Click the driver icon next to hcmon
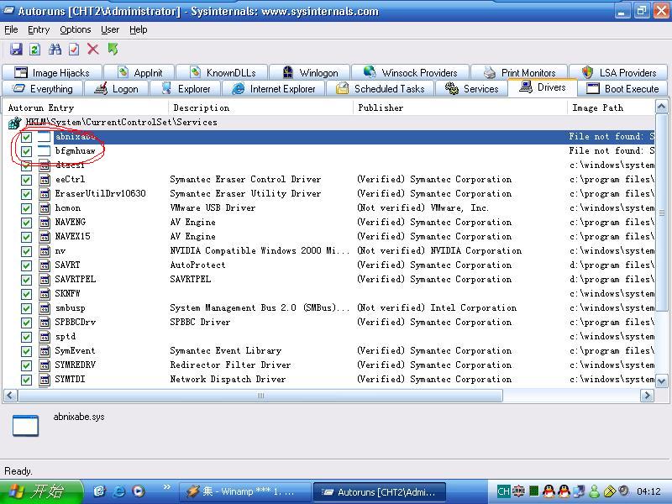 (45, 208)
